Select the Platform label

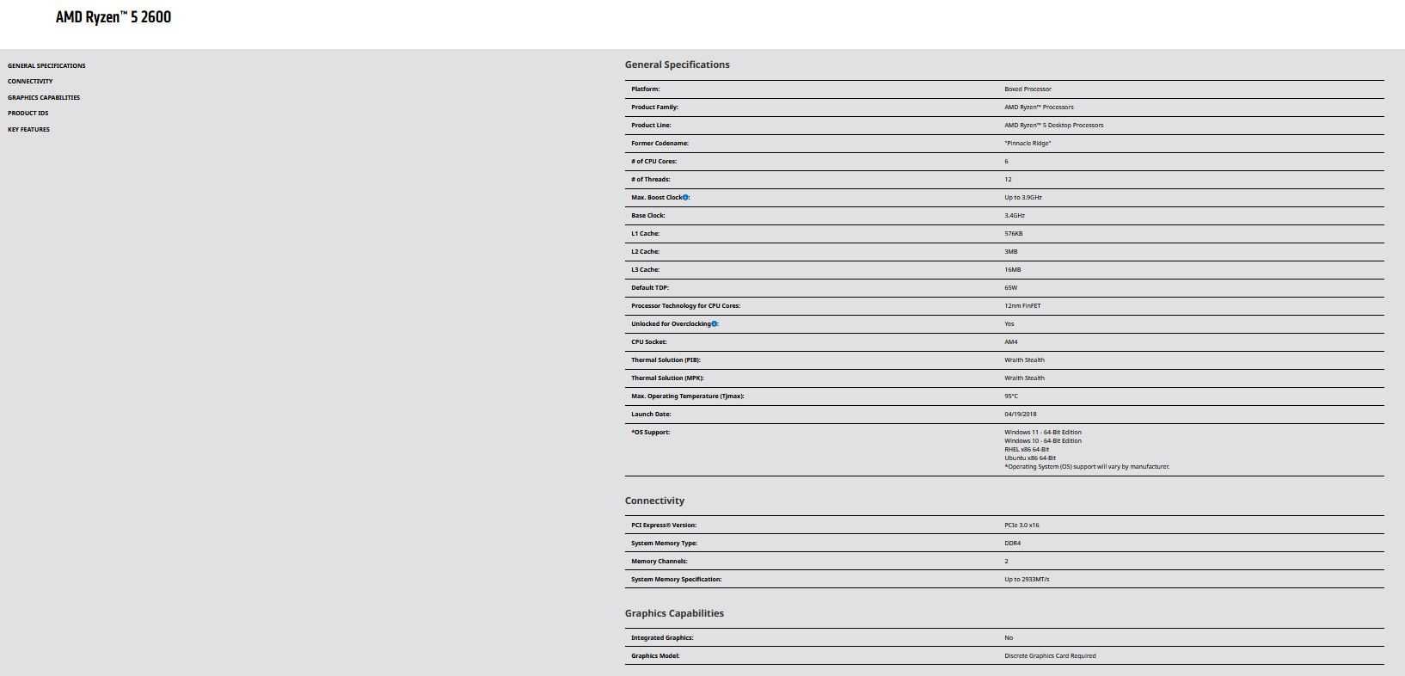click(646, 89)
